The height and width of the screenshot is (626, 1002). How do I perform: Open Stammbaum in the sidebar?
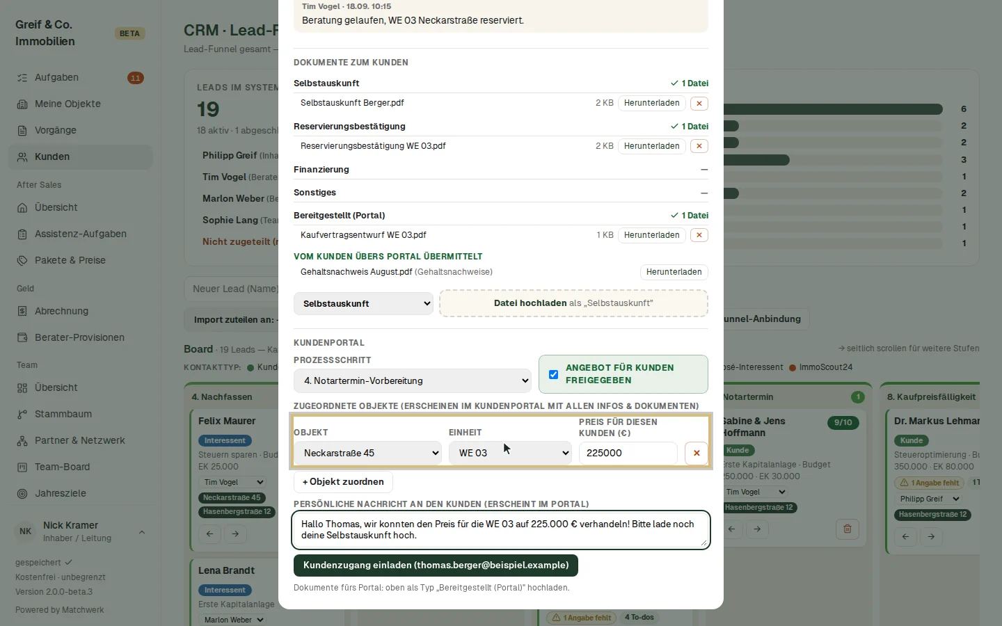click(x=80, y=415)
